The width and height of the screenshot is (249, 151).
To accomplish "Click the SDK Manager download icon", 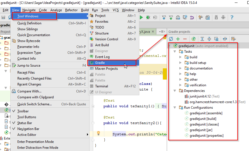I will tap(216, 17).
